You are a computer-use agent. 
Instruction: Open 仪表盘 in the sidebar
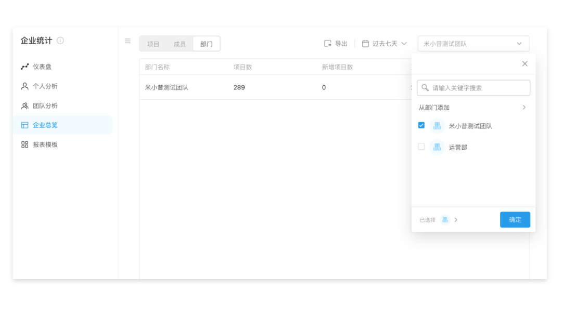42,67
